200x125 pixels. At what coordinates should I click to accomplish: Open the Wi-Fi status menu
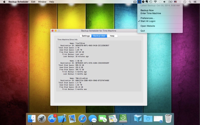155,2
